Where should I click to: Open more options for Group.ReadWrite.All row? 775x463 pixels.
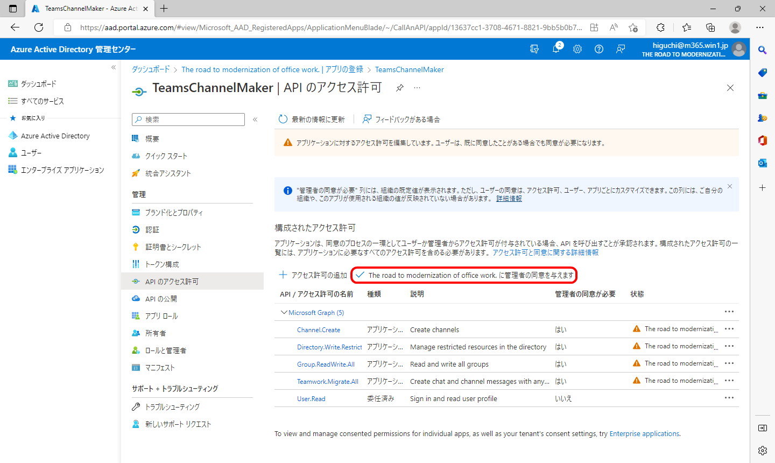coord(729,363)
